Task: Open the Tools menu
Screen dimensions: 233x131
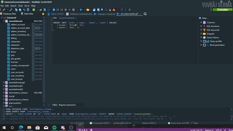Action: coord(20,6)
